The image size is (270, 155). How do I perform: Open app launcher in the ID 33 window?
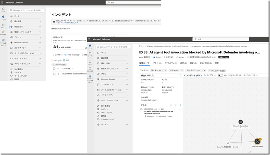pyautogui.click(x=89, y=39)
